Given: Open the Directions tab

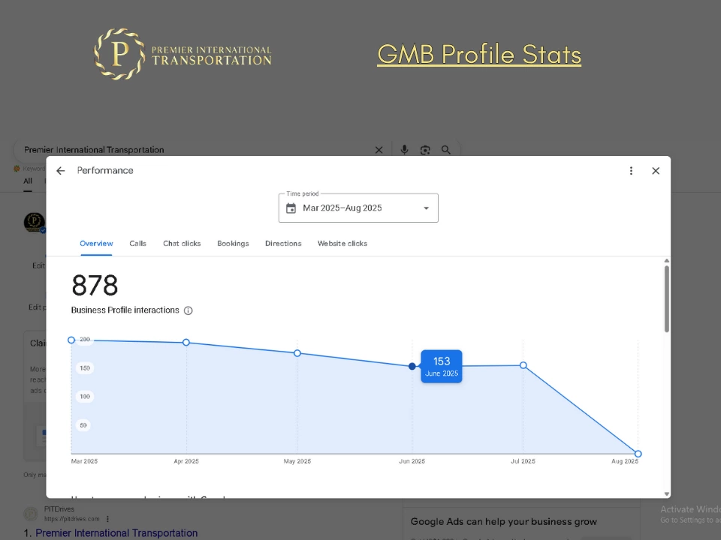Looking at the screenshot, I should (x=283, y=243).
